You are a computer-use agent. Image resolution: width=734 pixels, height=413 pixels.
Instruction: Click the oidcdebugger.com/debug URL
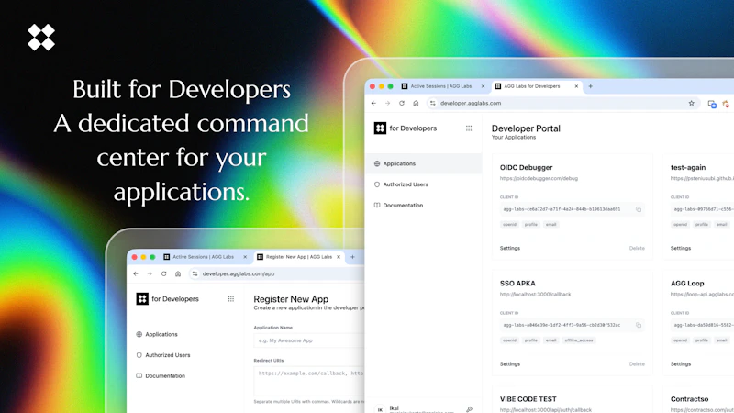[539, 178]
